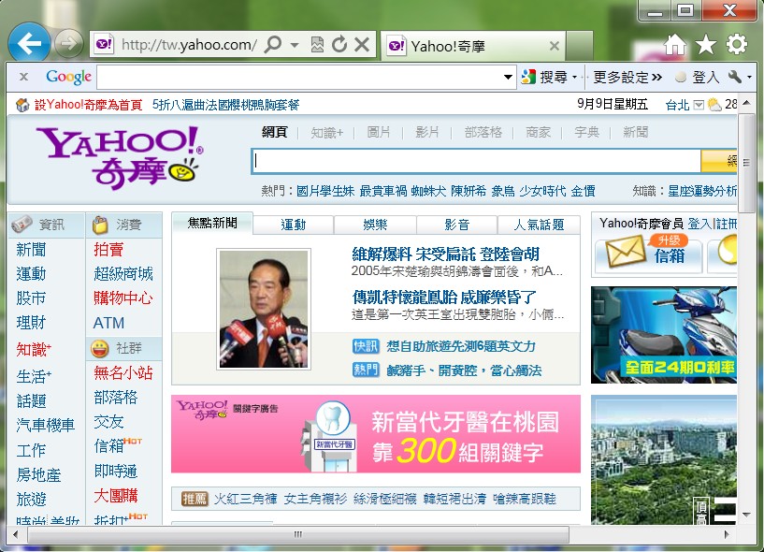Open the 5折八週曲法國櫻桃鴨胸套餐 promo link
This screenshot has height=552, width=764.
[225, 105]
